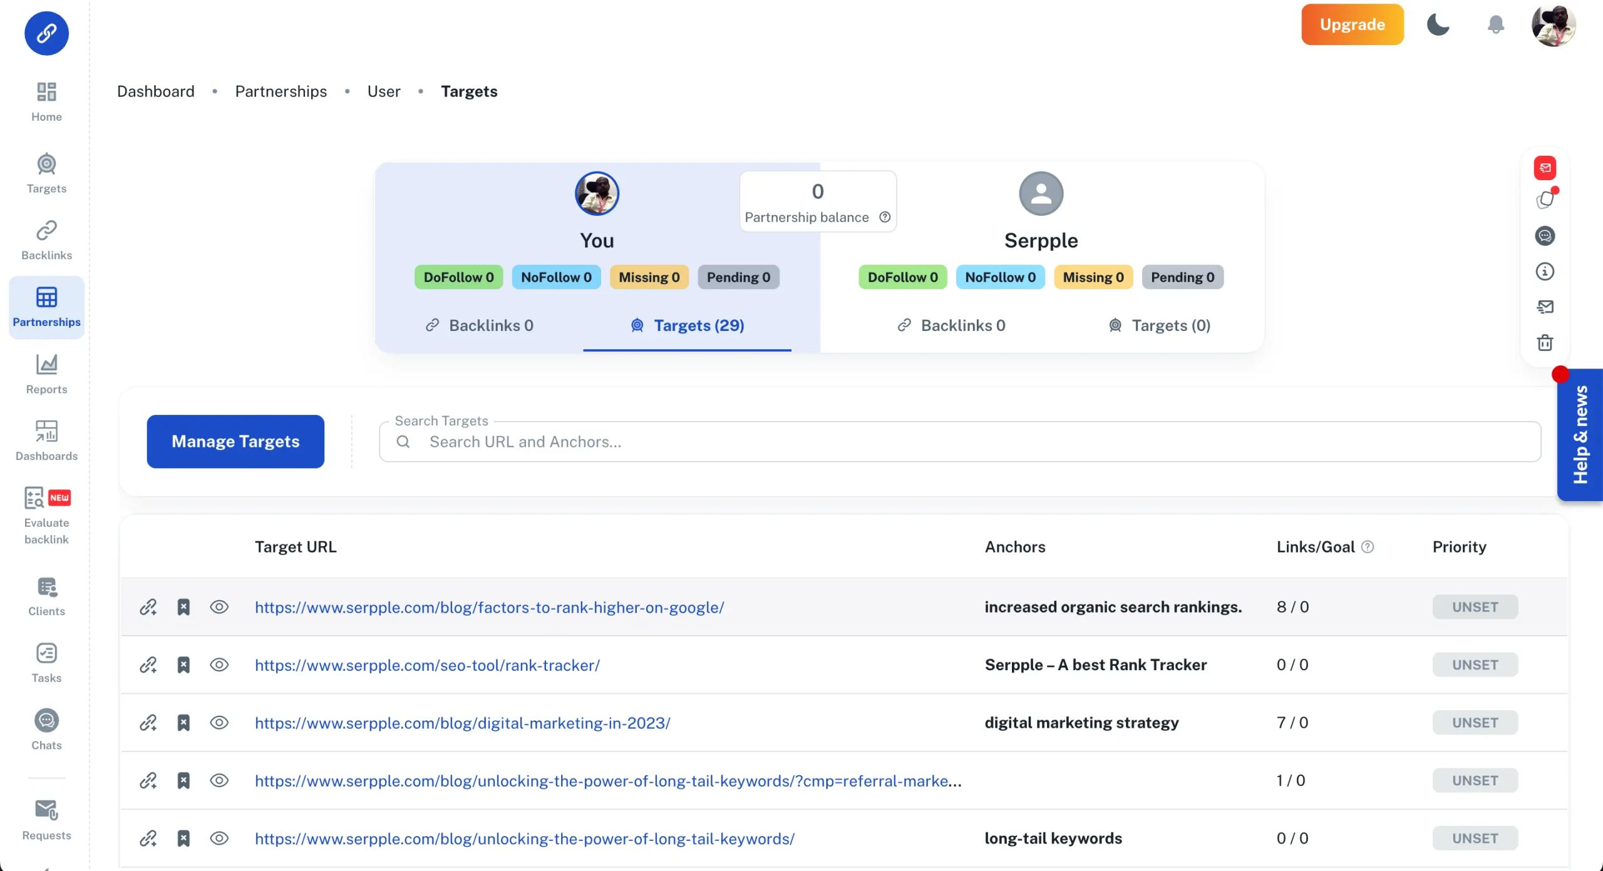
Task: Click the Links/Goal help icon
Action: [x=1368, y=547]
